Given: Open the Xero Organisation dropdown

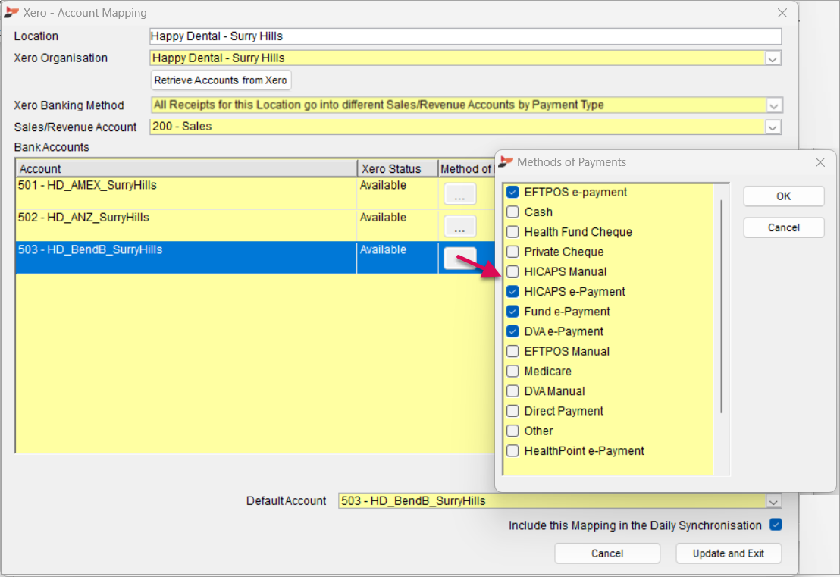Looking at the screenshot, I should click(773, 58).
